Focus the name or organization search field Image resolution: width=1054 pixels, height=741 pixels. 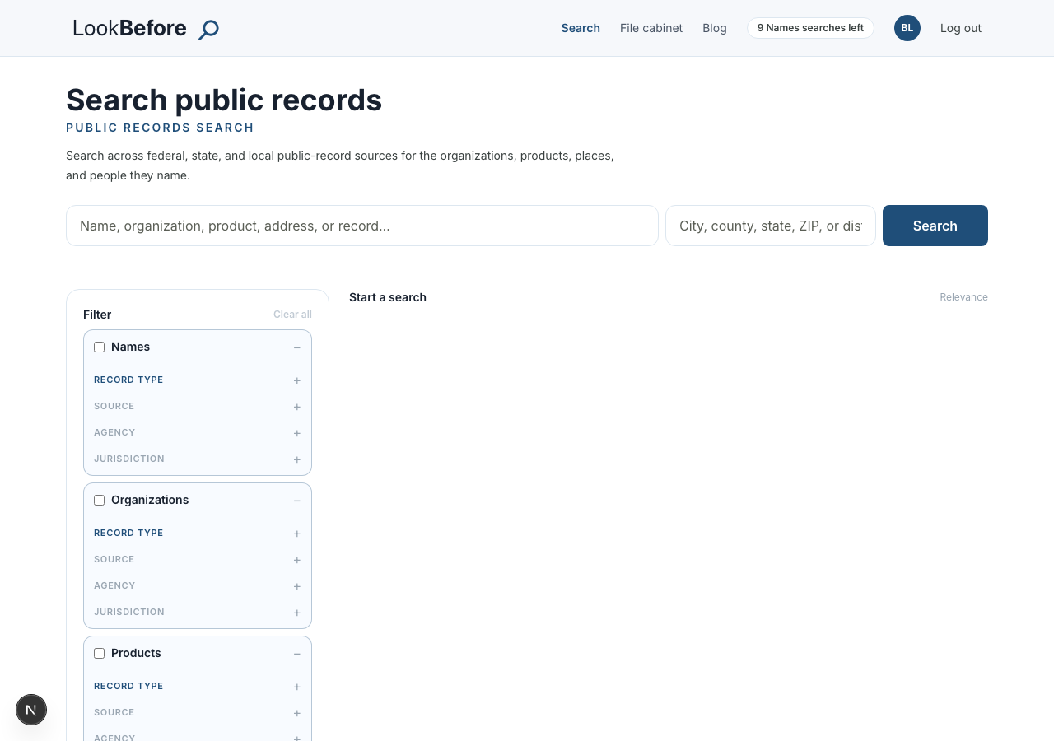[x=362, y=226]
